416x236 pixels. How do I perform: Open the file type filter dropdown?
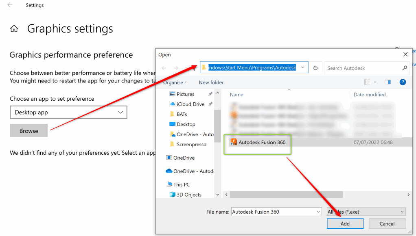click(366, 212)
